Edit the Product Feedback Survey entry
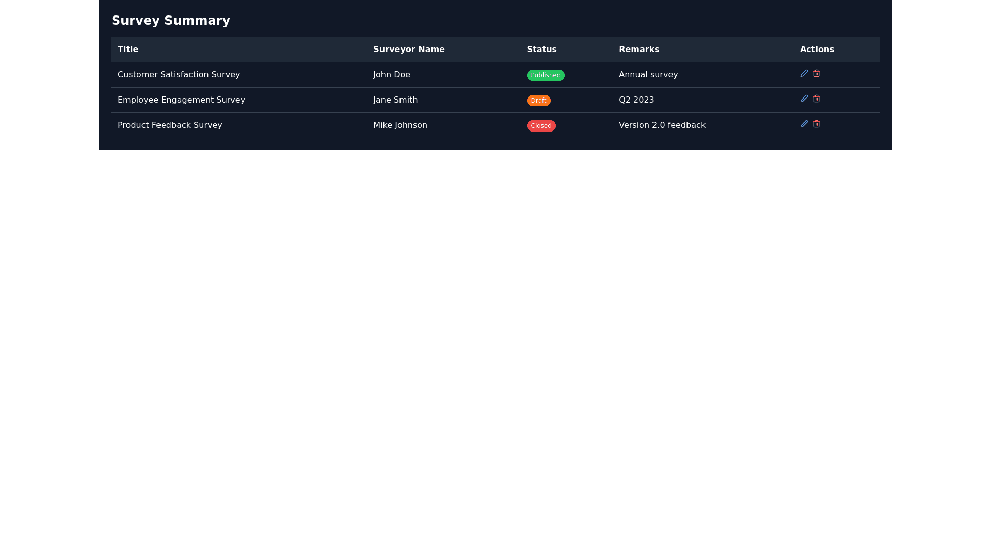 click(x=804, y=124)
